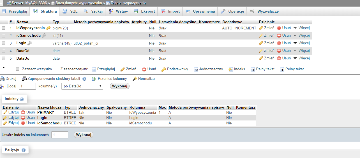Screen dimensions: 360x158
Task: Check the box for Login column
Action: click(x=4, y=43)
